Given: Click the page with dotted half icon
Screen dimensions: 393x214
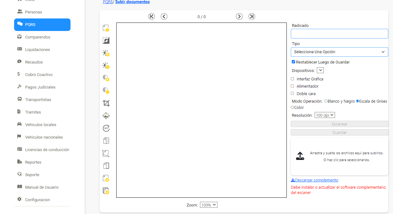Looking at the screenshot, I should [106, 141].
